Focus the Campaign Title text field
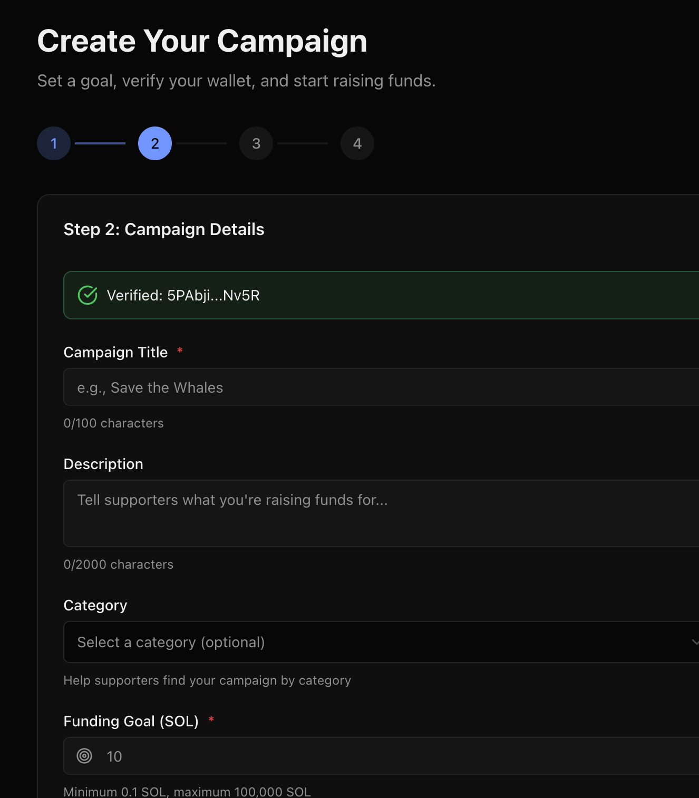 point(369,387)
